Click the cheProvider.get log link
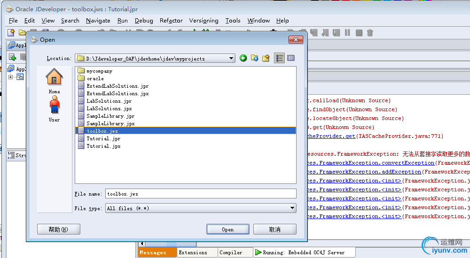 (x=331, y=136)
